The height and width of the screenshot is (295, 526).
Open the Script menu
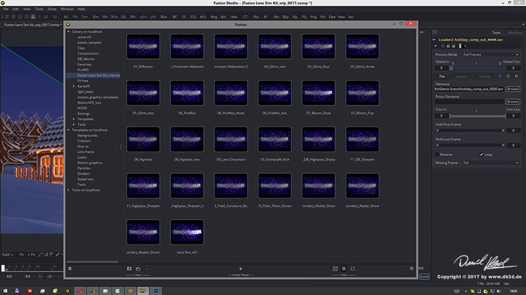pos(52,9)
